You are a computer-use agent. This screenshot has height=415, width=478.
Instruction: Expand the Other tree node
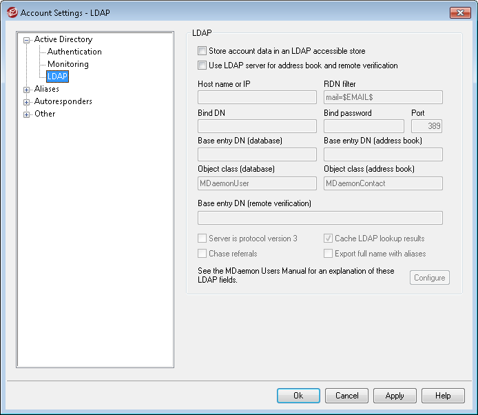[x=27, y=114]
